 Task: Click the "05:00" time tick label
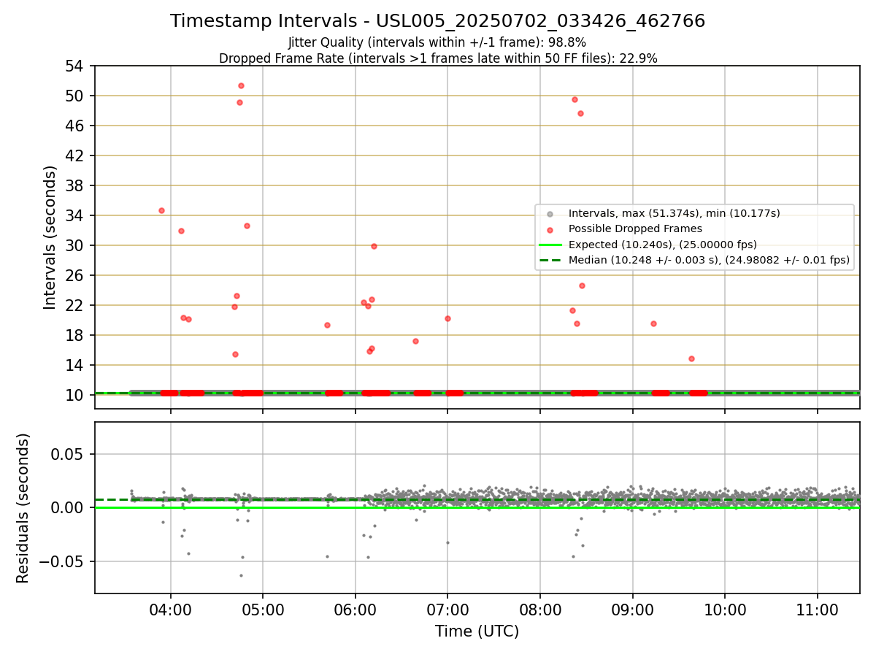coord(263,610)
